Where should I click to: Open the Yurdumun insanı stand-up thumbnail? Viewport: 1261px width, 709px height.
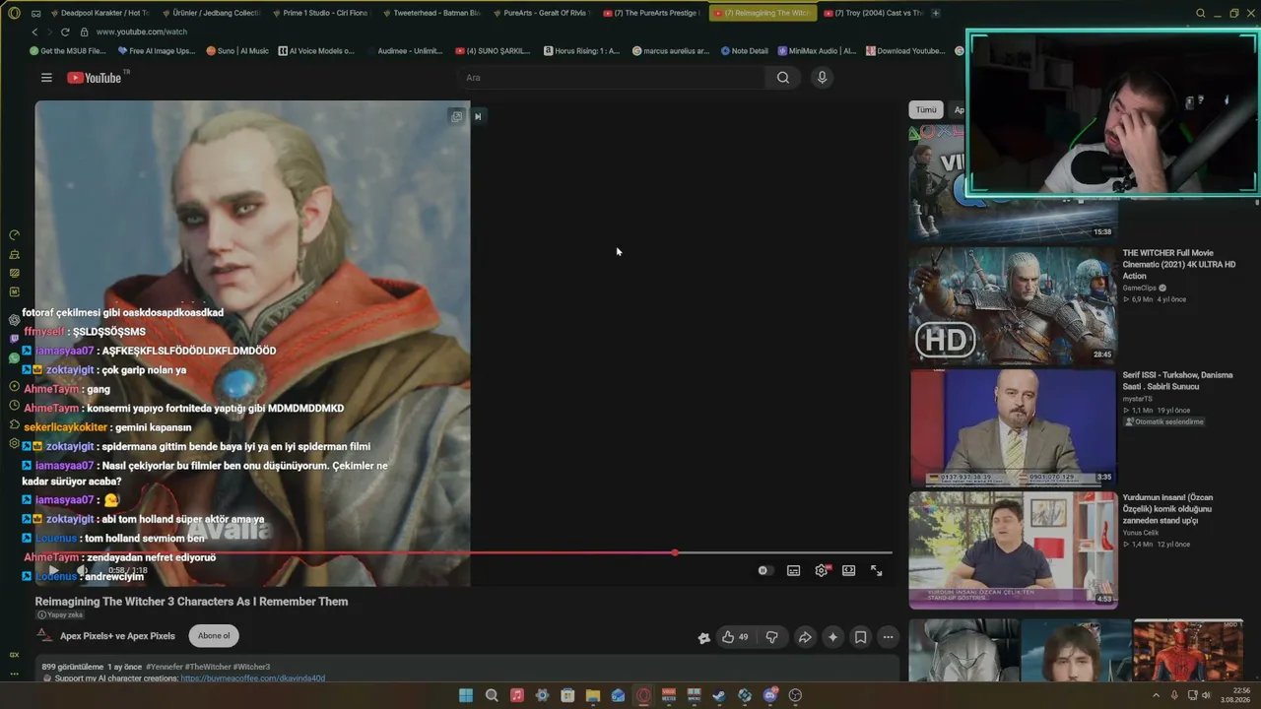(1013, 549)
